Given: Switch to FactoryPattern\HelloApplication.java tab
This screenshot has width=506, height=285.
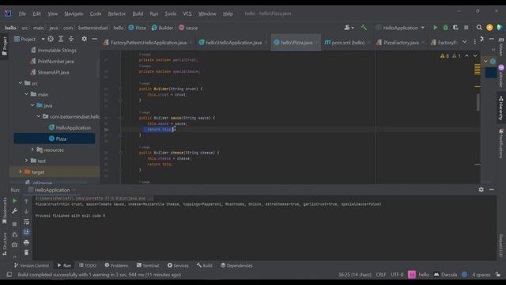Looking at the screenshot, I should click(x=148, y=43).
